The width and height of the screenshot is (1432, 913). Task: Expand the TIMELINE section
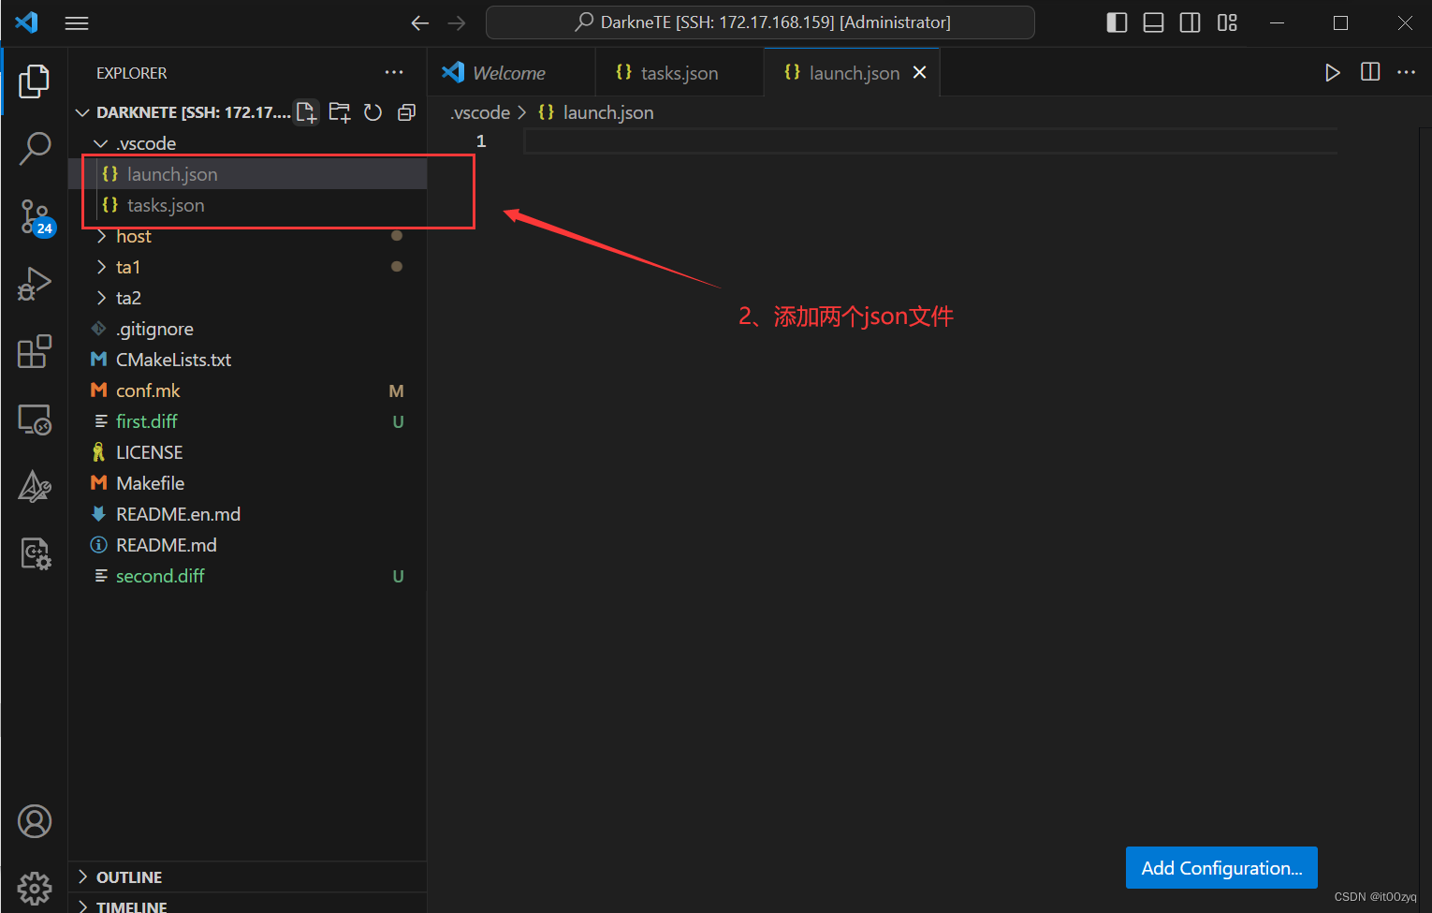click(x=248, y=906)
